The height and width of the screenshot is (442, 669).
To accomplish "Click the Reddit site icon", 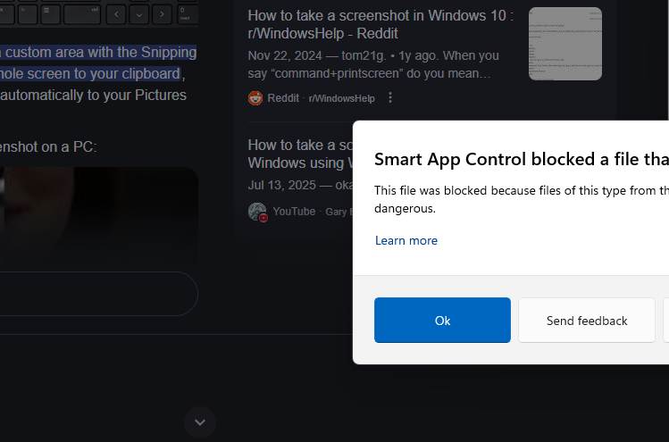I will tap(255, 98).
